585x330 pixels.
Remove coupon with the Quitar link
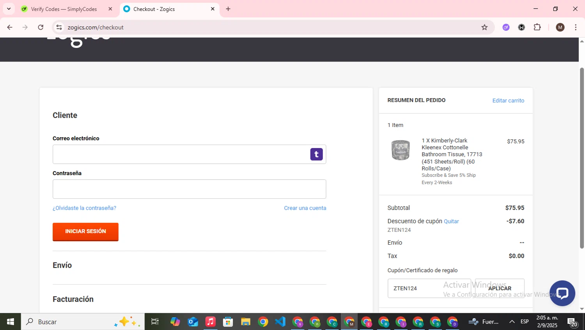[x=451, y=221]
